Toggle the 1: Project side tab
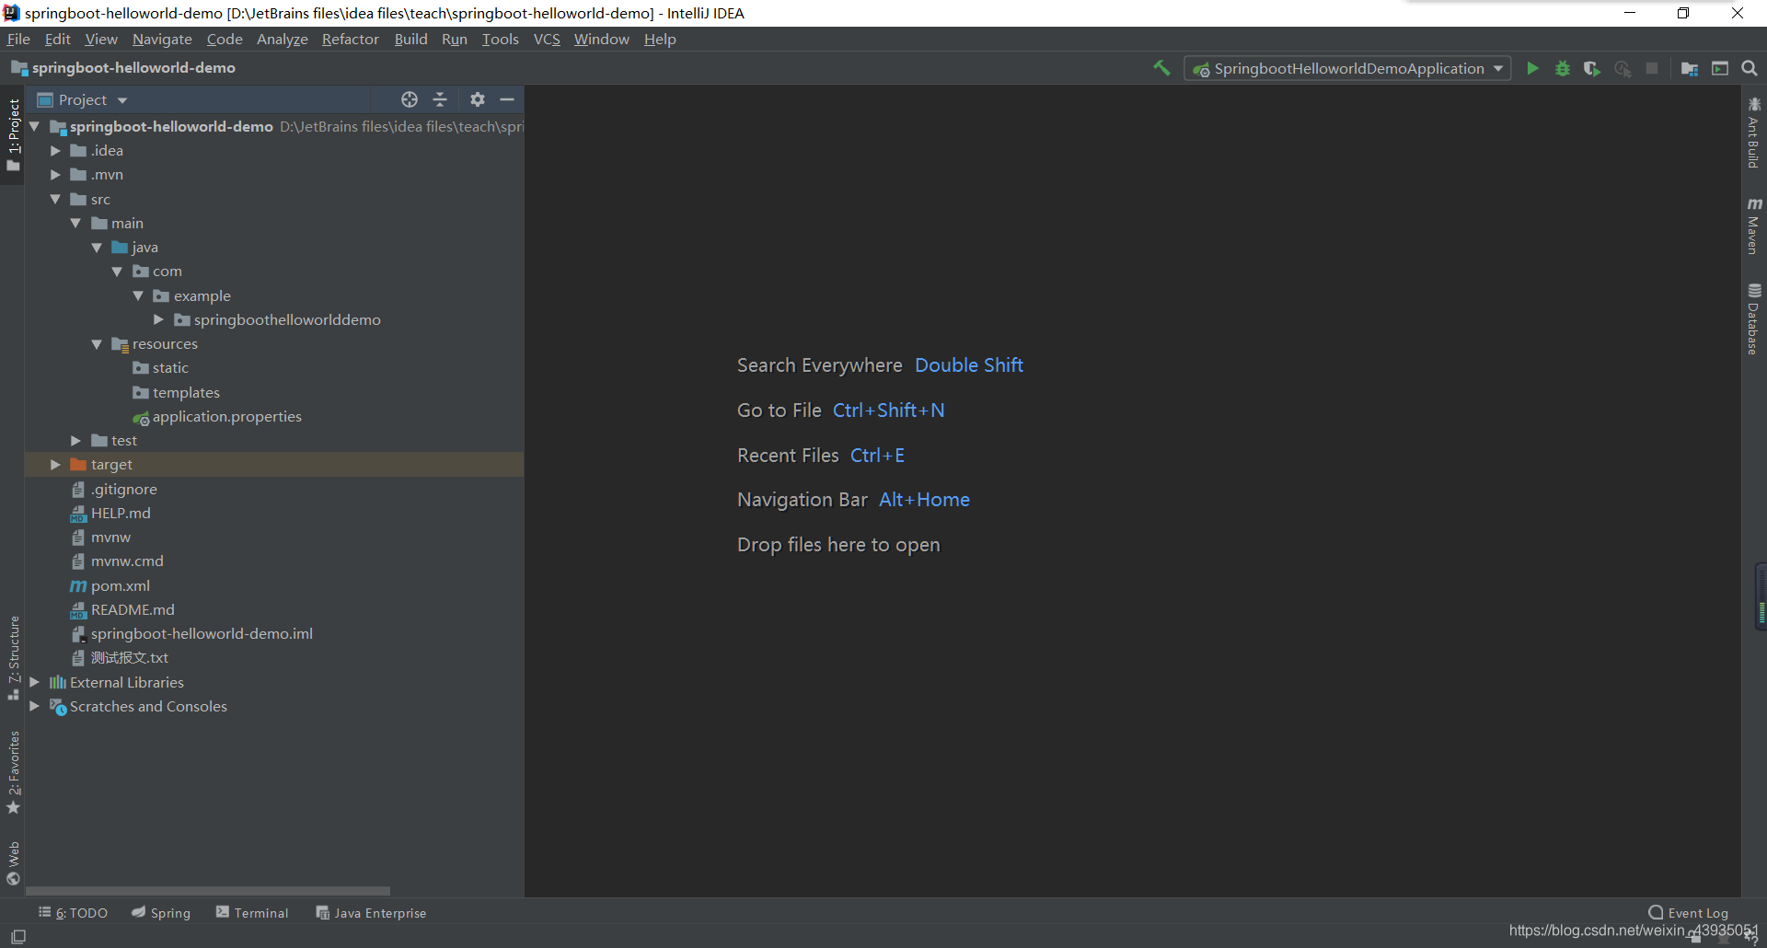This screenshot has height=948, width=1767. 13,135
